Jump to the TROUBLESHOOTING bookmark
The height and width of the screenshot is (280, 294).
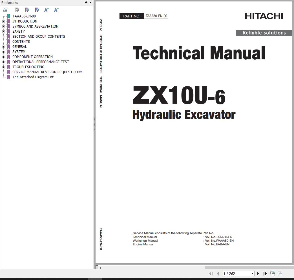(x=28, y=67)
